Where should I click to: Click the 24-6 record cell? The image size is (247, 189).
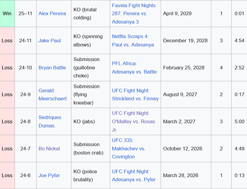click(x=25, y=175)
